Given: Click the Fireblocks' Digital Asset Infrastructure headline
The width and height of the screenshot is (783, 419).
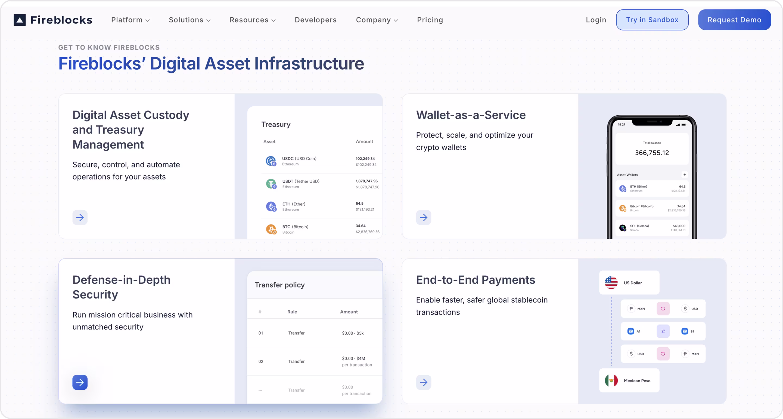Looking at the screenshot, I should tap(211, 64).
